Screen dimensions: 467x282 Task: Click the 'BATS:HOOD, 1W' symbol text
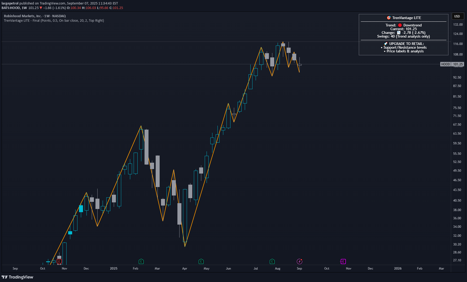[14, 8]
